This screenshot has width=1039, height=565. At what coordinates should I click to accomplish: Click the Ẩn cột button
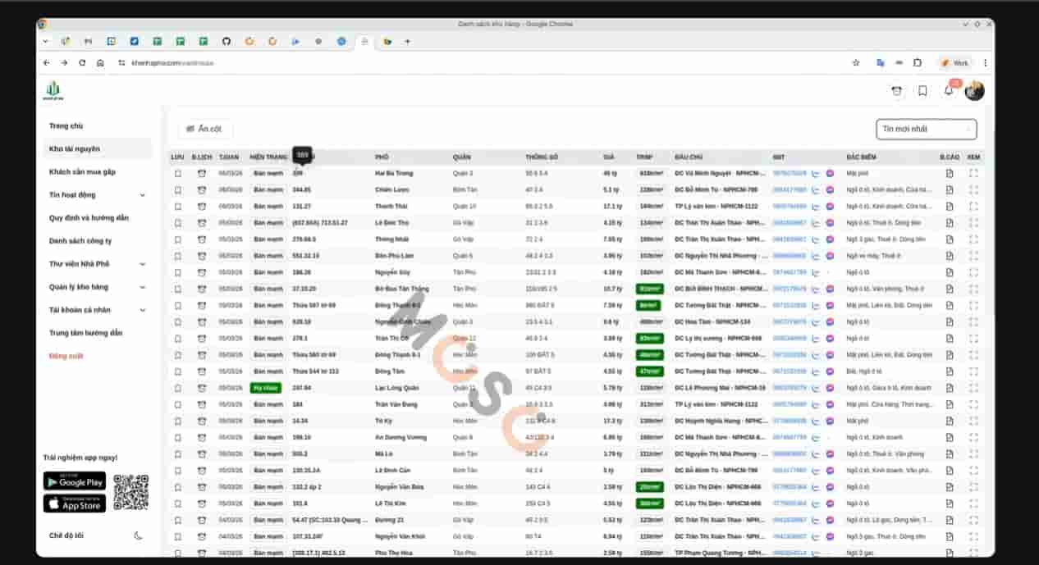point(204,129)
